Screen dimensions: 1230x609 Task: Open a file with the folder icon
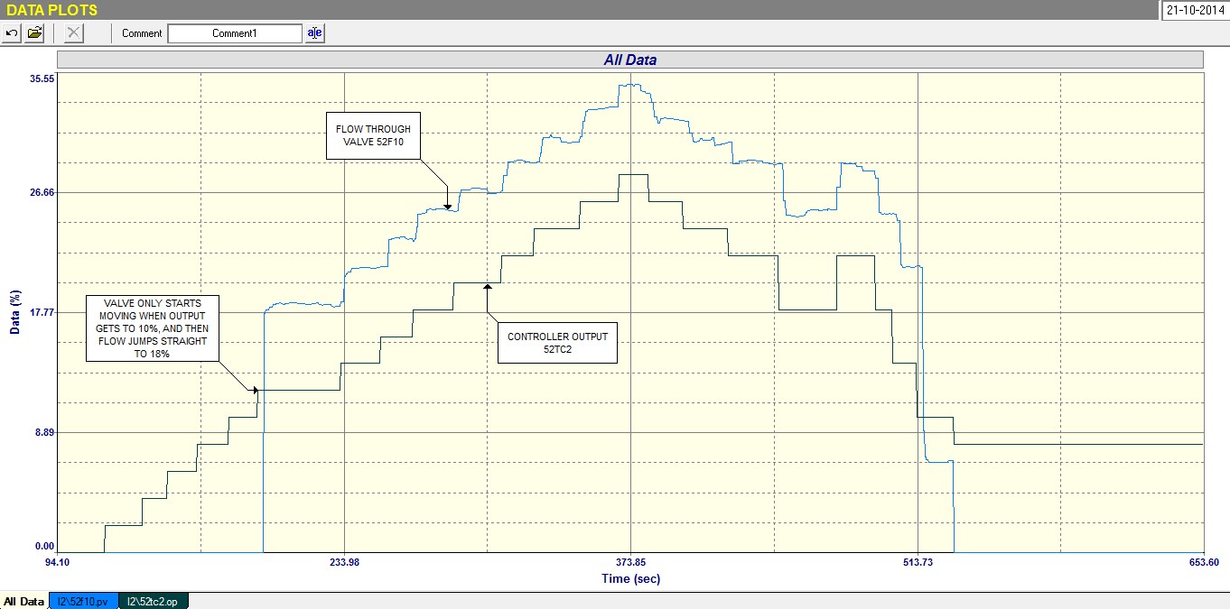(x=35, y=33)
